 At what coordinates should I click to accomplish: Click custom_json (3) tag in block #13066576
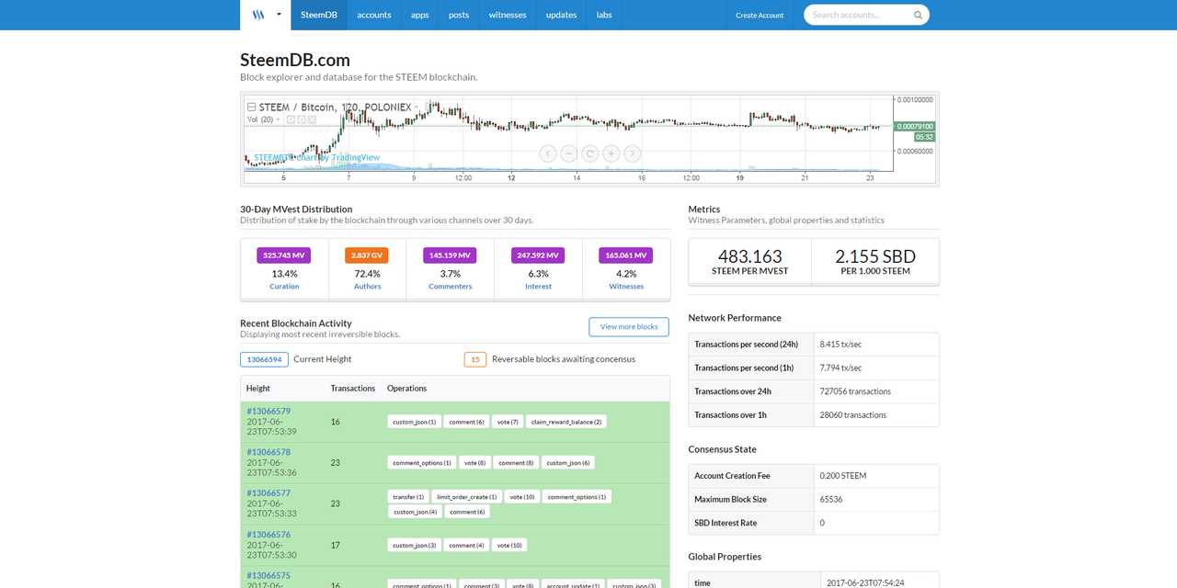point(414,545)
